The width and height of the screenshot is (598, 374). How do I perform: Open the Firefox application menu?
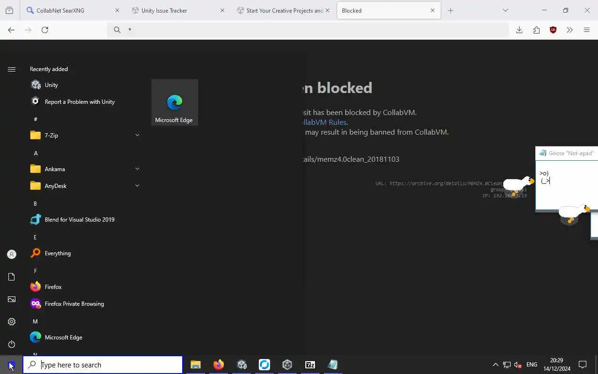[587, 30]
